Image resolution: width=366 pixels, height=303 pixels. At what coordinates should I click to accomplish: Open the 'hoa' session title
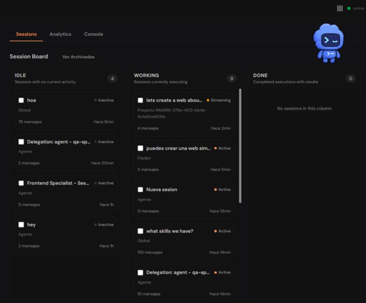(x=32, y=100)
